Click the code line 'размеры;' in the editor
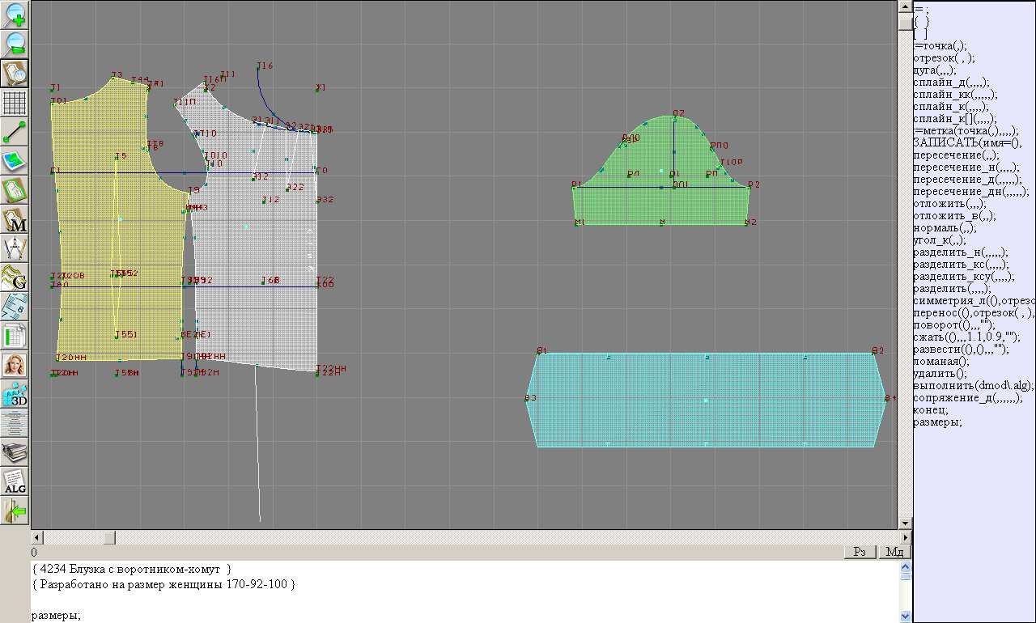Screen dimensions: 1036x623 (x=56, y=616)
